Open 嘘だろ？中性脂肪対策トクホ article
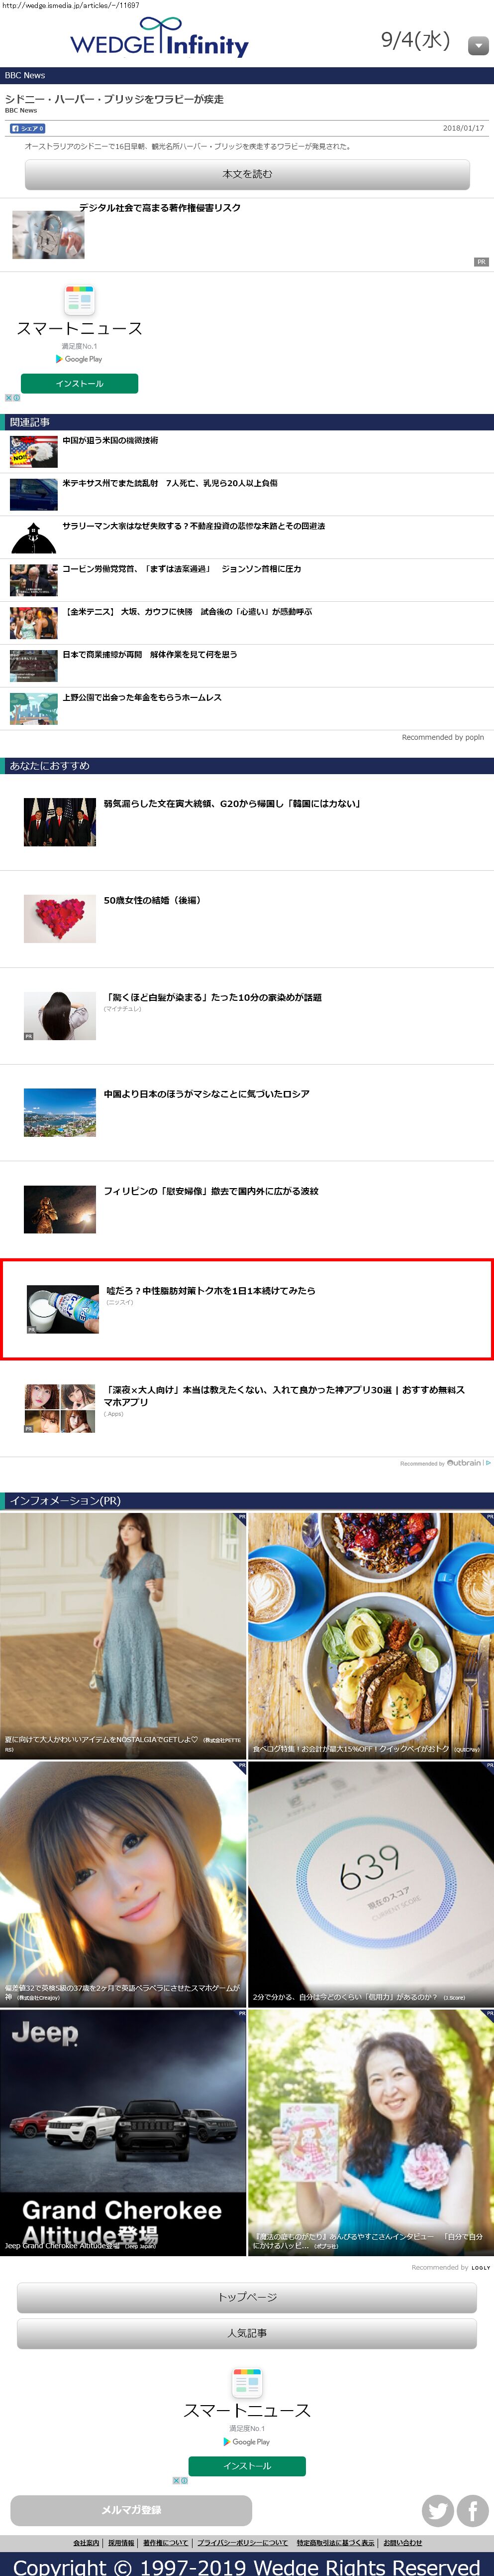494x2576 pixels. click(211, 1291)
